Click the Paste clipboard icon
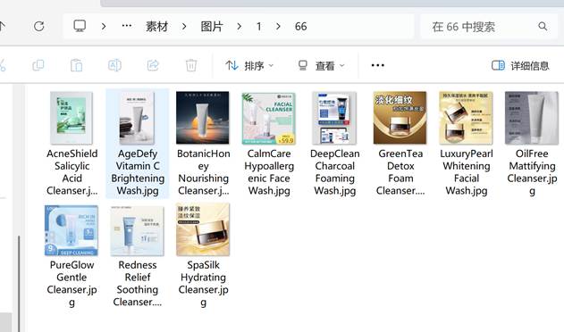This screenshot has width=564, height=332. click(76, 65)
